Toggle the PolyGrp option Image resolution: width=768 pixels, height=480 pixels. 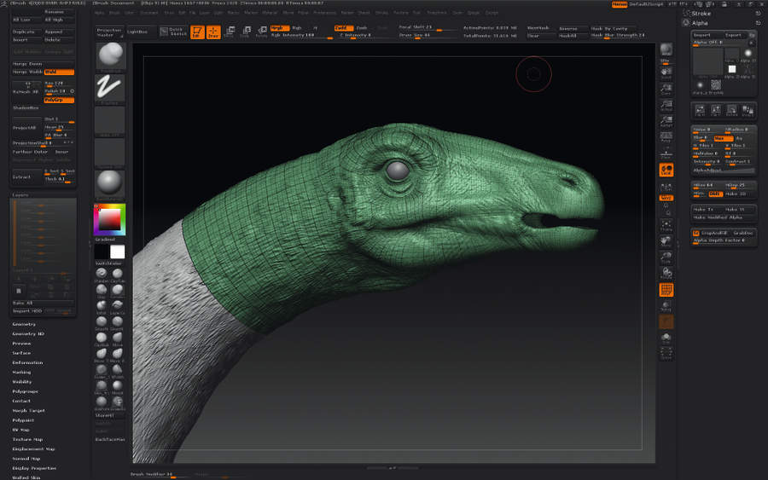coord(59,100)
